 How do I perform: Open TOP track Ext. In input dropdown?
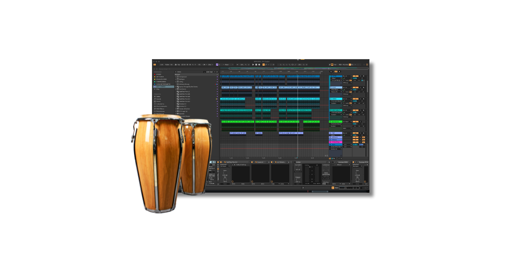[347, 133]
